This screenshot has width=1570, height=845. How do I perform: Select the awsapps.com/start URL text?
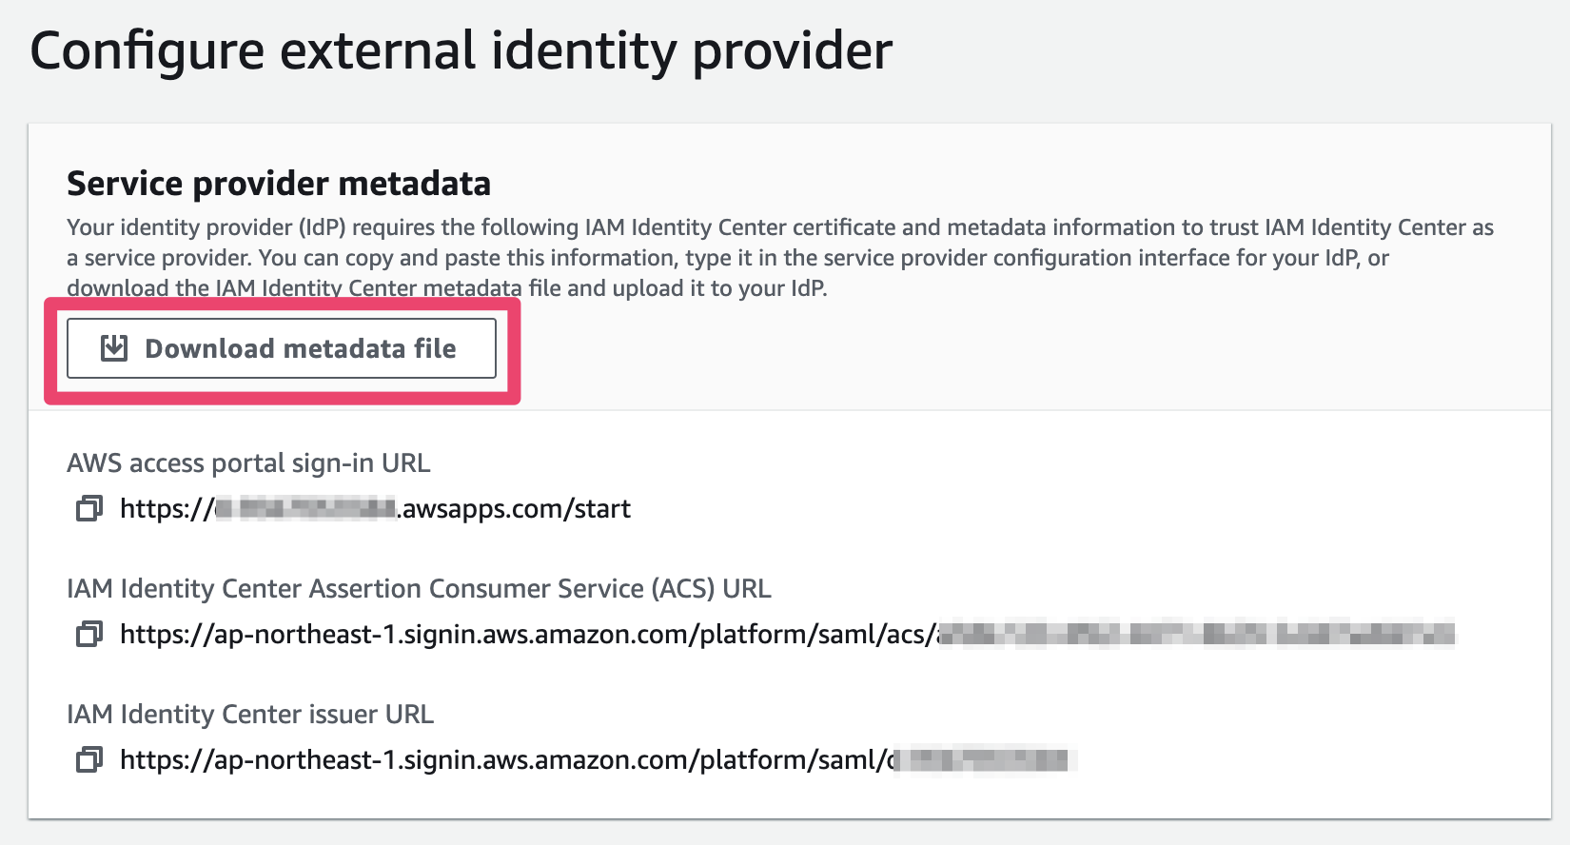pos(375,508)
